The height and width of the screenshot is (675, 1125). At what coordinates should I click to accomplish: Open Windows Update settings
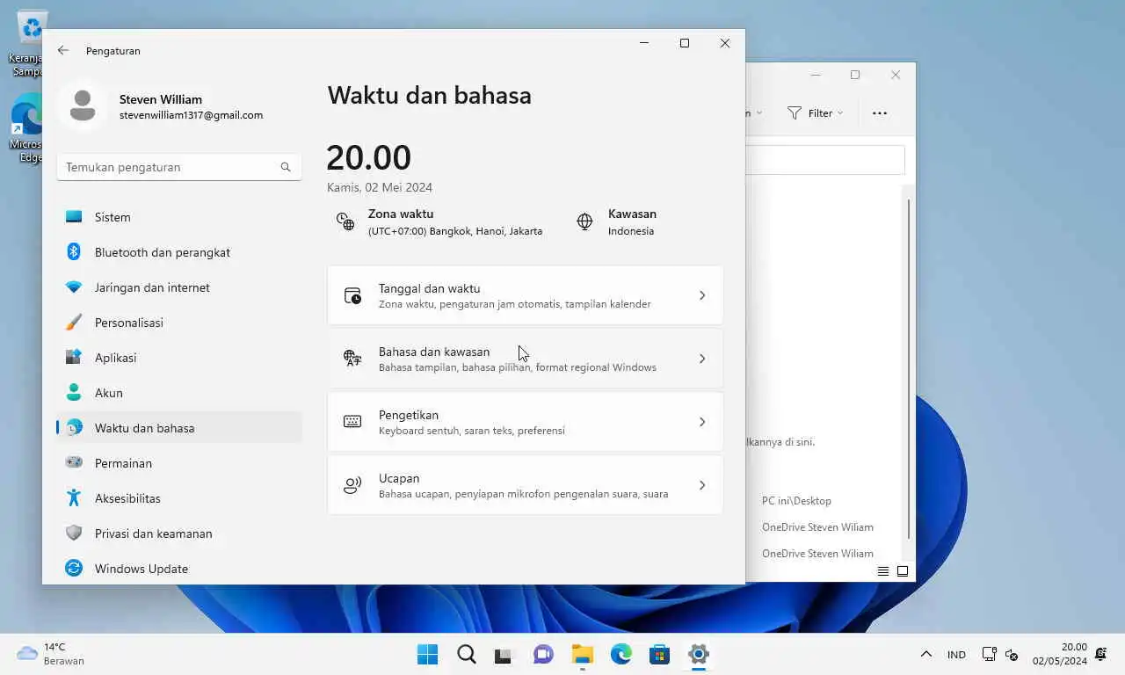coord(179,569)
